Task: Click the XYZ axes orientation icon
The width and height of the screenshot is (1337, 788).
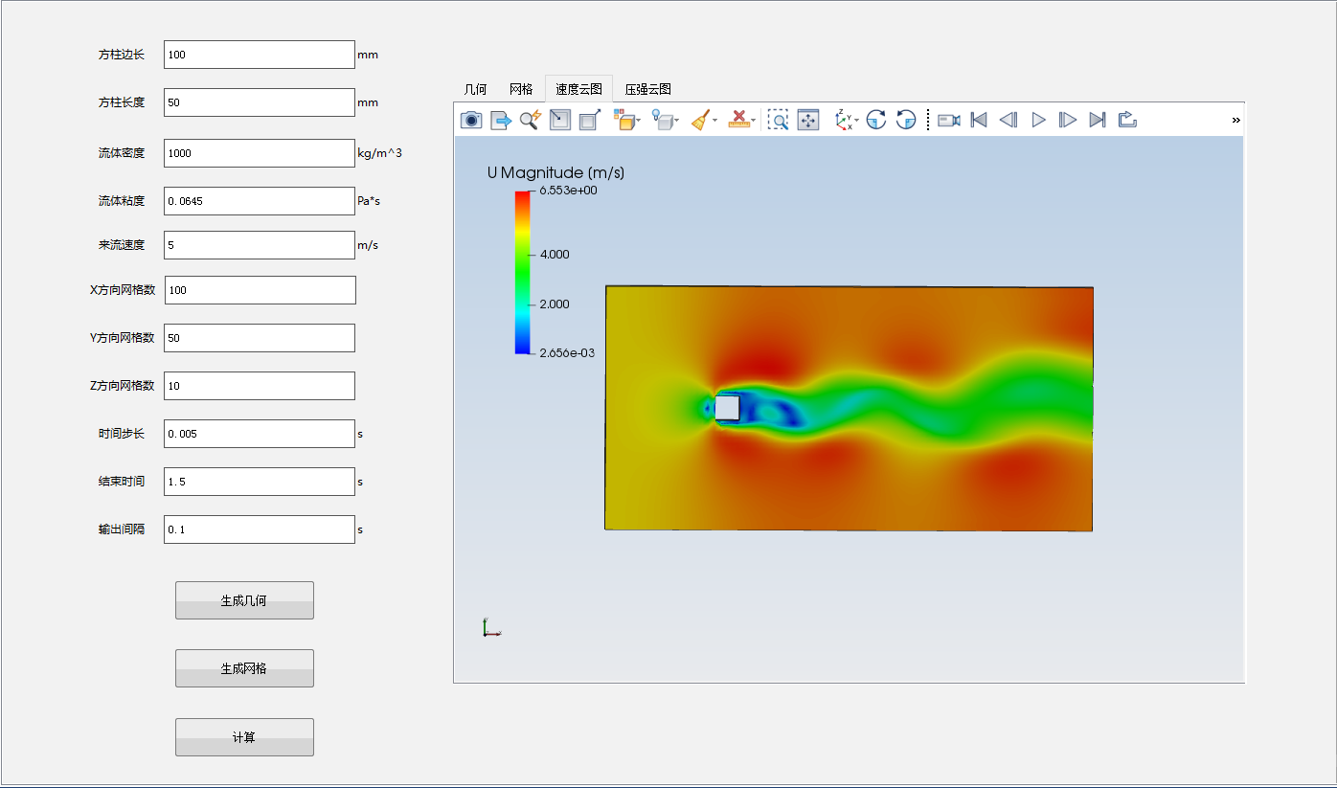Action: 843,120
